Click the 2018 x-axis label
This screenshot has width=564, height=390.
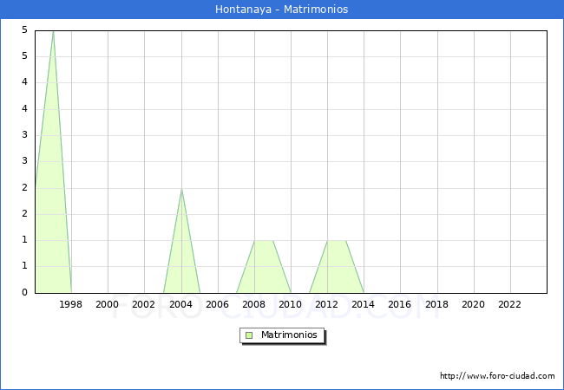pos(436,304)
